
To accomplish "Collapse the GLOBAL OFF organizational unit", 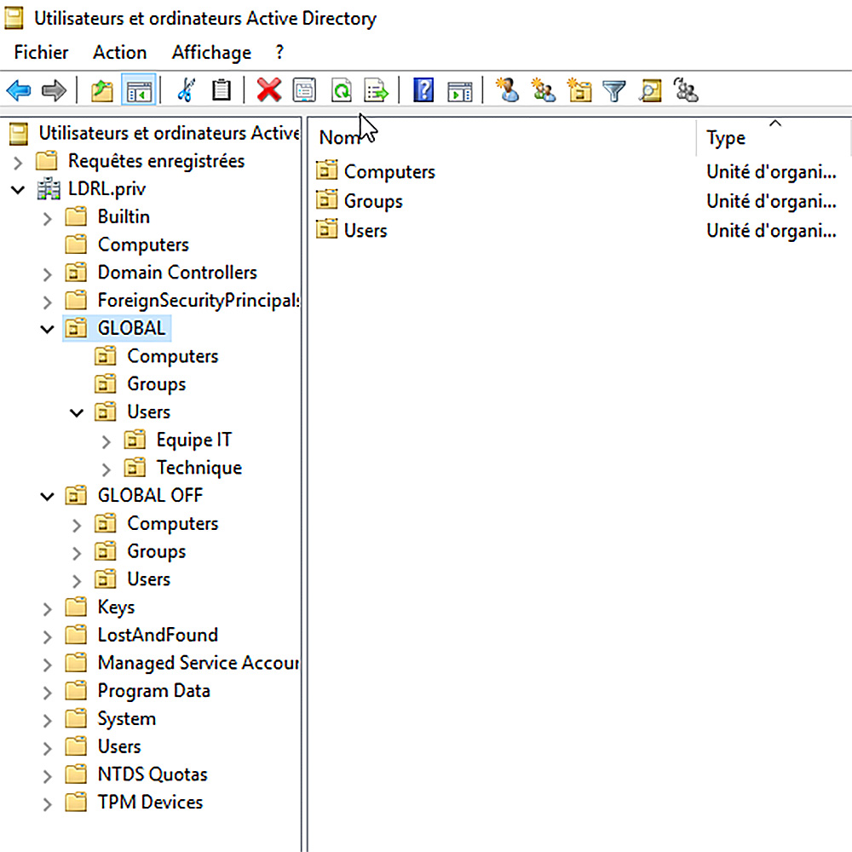I will (x=47, y=497).
